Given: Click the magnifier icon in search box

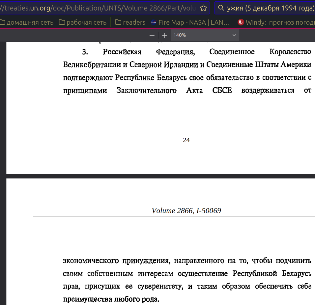Looking at the screenshot, I should tap(221, 8).
